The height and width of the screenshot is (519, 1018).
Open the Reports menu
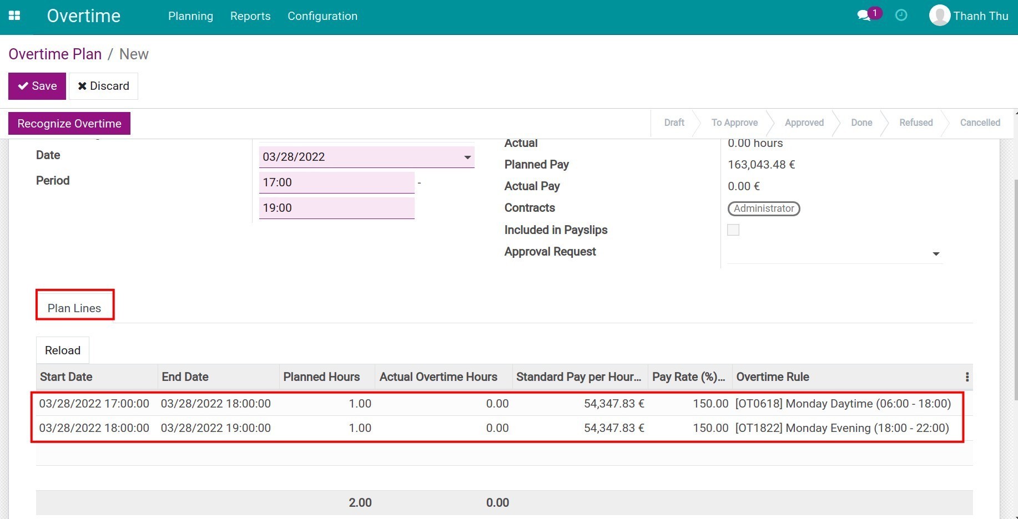250,16
